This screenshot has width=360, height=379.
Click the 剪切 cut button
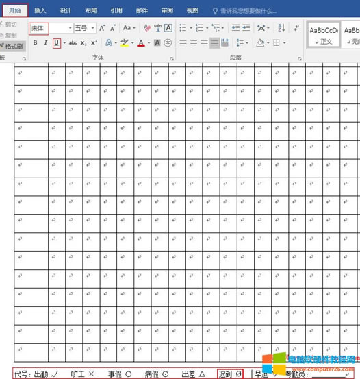(9, 25)
